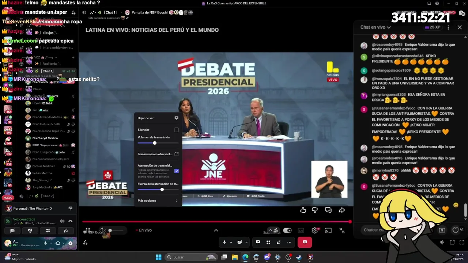Click the stream icon beside Persona5: The Phantom X
Screen dimensions: 468x263
point(71,209)
